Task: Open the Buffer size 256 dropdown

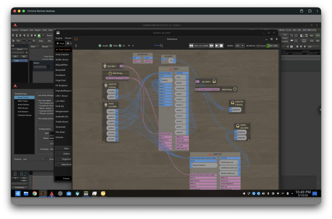Action: coord(240,45)
